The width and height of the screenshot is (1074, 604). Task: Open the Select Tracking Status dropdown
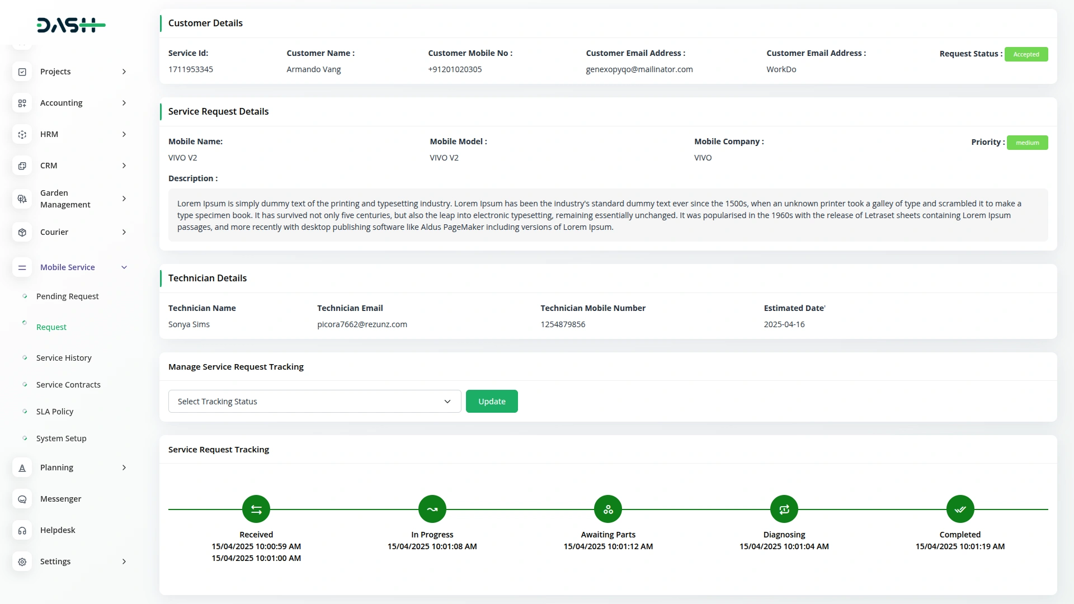coord(314,402)
